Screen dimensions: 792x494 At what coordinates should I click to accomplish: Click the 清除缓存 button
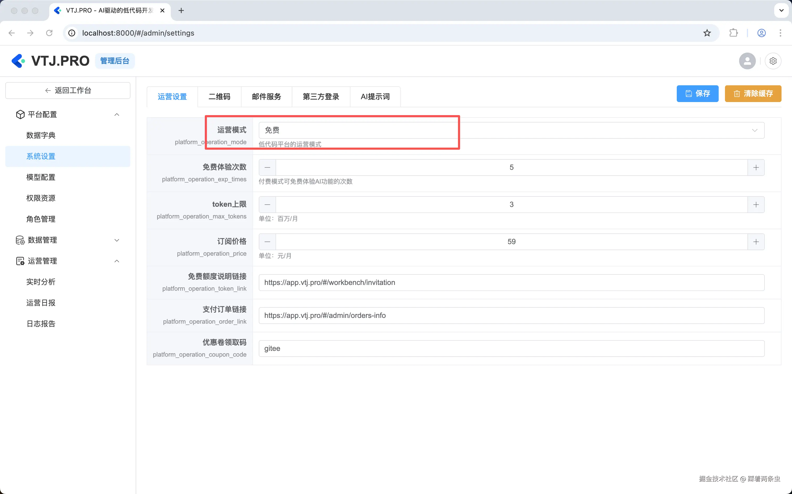point(753,94)
